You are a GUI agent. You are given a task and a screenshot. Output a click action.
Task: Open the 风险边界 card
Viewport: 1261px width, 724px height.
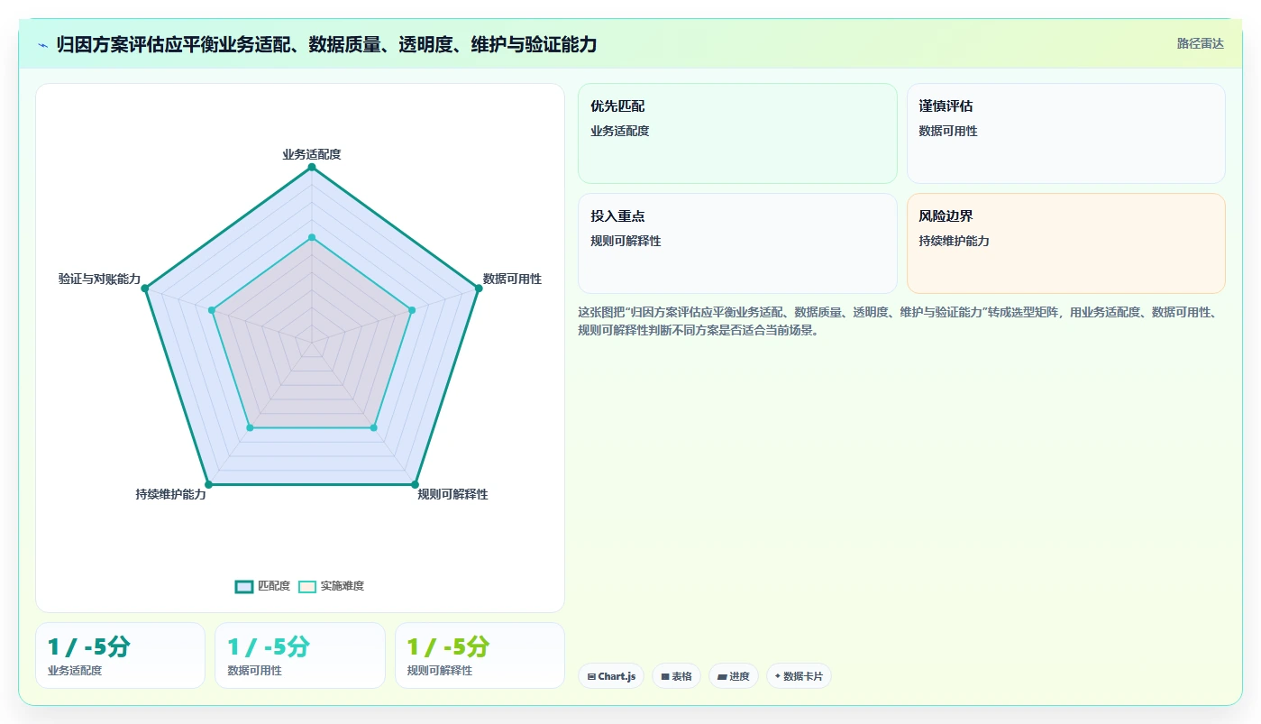point(1065,243)
